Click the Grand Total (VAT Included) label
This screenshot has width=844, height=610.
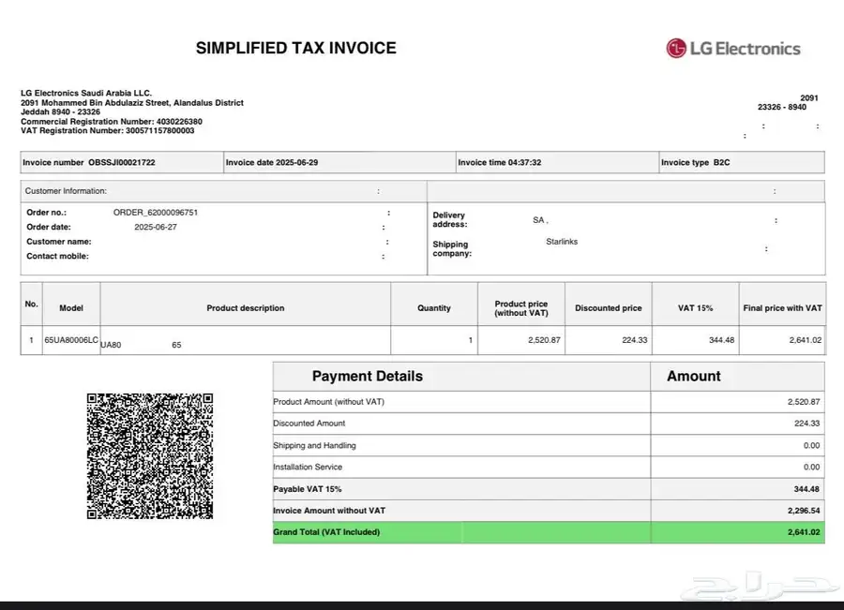tap(326, 532)
